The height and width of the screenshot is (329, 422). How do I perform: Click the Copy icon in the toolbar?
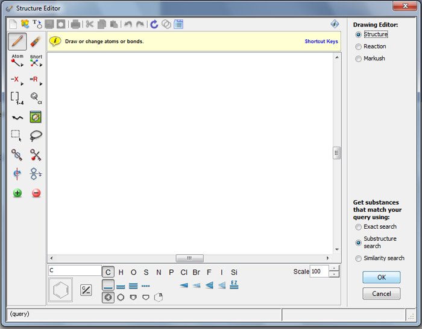(x=102, y=24)
